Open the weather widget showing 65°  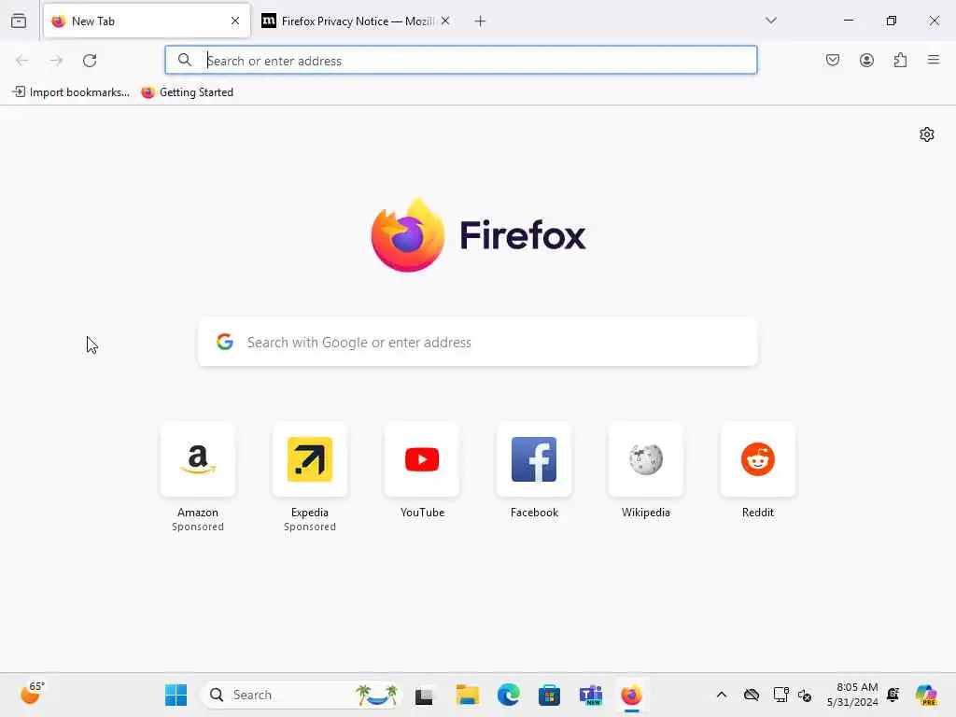point(32,694)
